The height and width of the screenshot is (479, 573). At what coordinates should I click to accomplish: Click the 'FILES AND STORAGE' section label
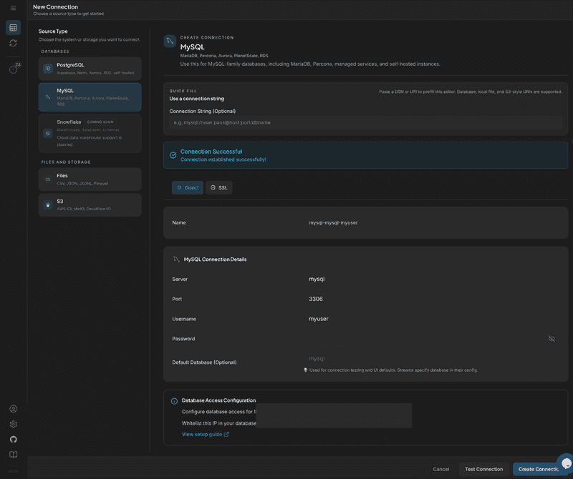[66, 162]
